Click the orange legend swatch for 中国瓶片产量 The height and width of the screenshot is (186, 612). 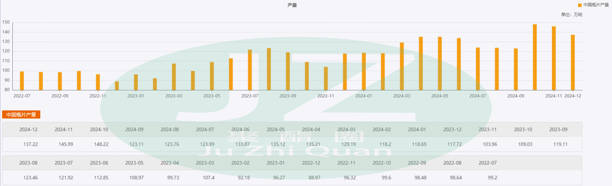click(580, 5)
